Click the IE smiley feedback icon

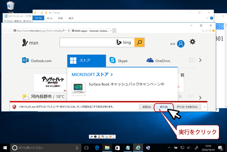[x=213, y=31]
